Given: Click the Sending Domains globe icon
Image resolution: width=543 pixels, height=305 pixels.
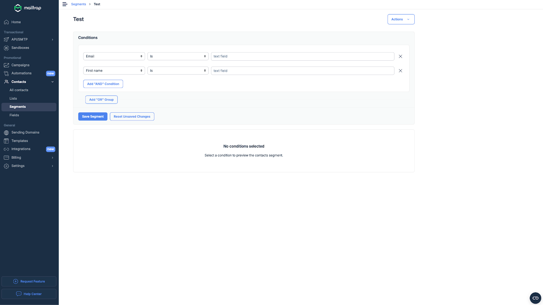Looking at the screenshot, I should [6, 133].
